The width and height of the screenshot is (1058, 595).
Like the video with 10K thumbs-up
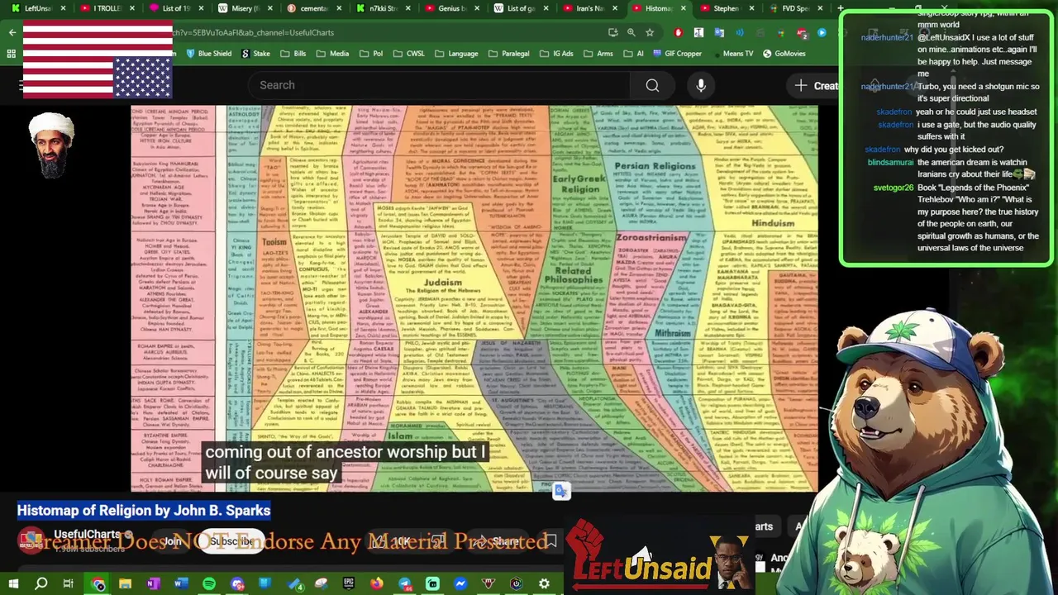pos(392,542)
